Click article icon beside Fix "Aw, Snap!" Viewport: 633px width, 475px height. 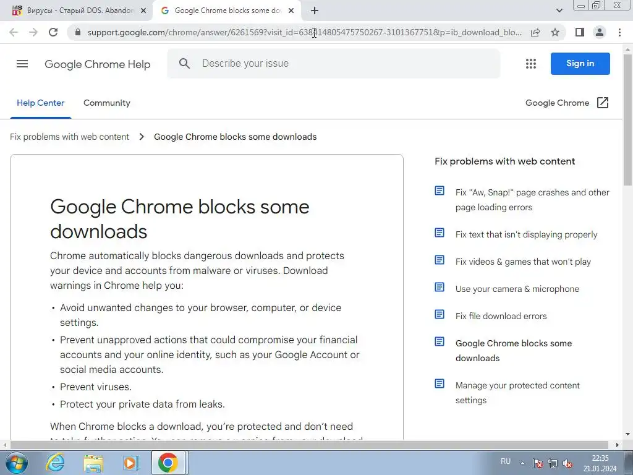[440, 190]
